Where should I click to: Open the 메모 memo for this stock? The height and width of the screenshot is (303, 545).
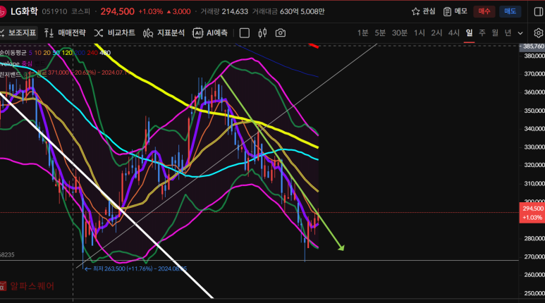coord(455,11)
